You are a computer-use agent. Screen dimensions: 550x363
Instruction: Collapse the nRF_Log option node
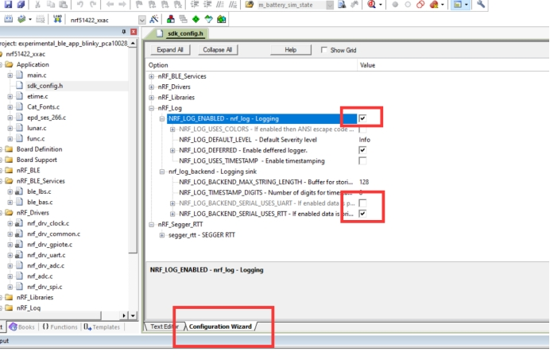click(151, 108)
